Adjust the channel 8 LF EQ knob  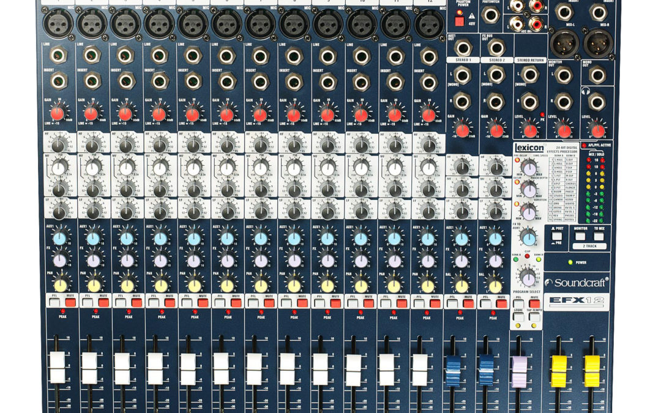click(x=294, y=210)
